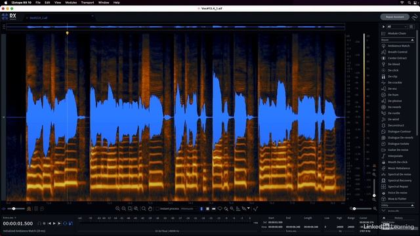Collapse the Repair modules section
Image resolution: width=420 pixels, height=236 pixels.
[413, 40]
